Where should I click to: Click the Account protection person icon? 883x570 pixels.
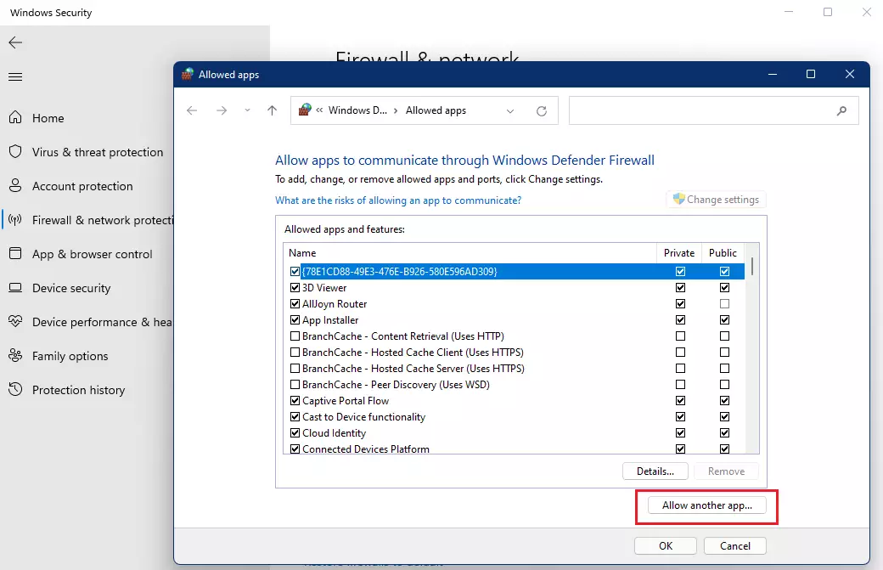[15, 185]
